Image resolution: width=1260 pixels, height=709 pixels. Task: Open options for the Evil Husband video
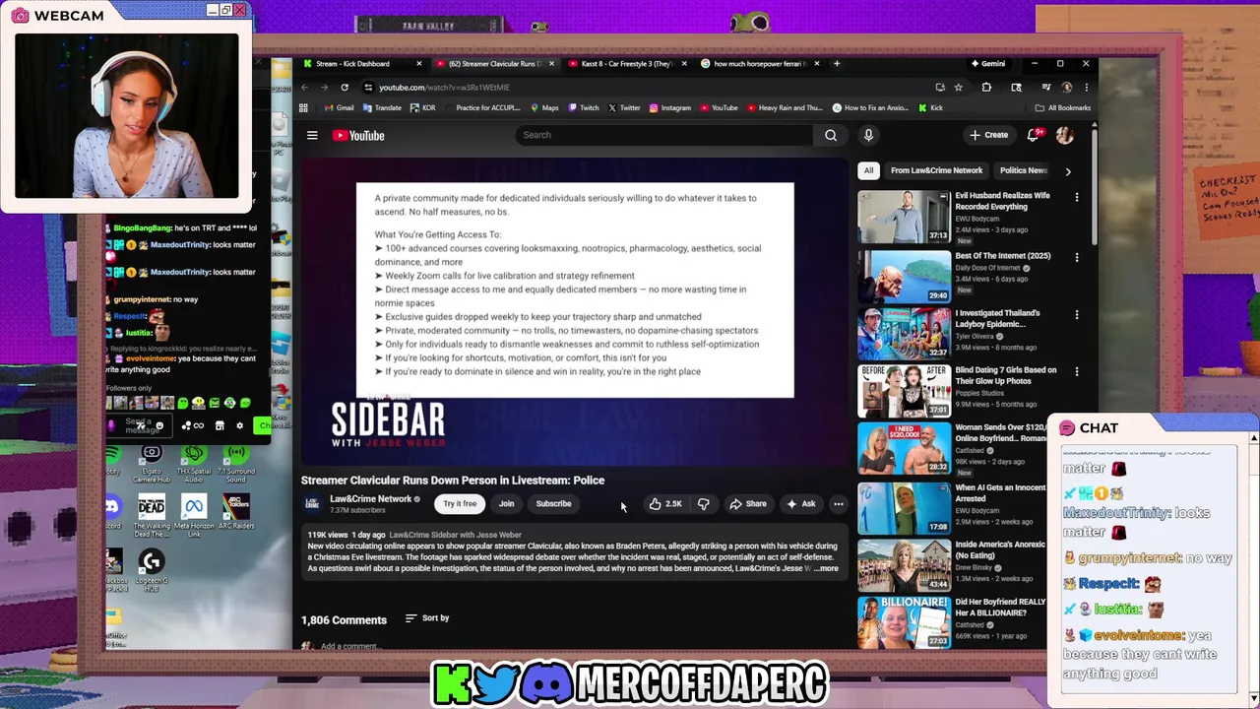[1077, 198]
